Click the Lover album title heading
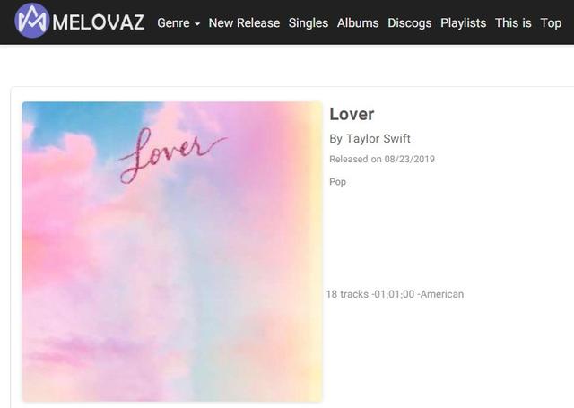Image resolution: width=574 pixels, height=408 pixels. click(352, 114)
